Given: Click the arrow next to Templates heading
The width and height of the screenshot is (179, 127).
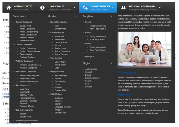Looking at the screenshot, I should [x=112, y=16].
